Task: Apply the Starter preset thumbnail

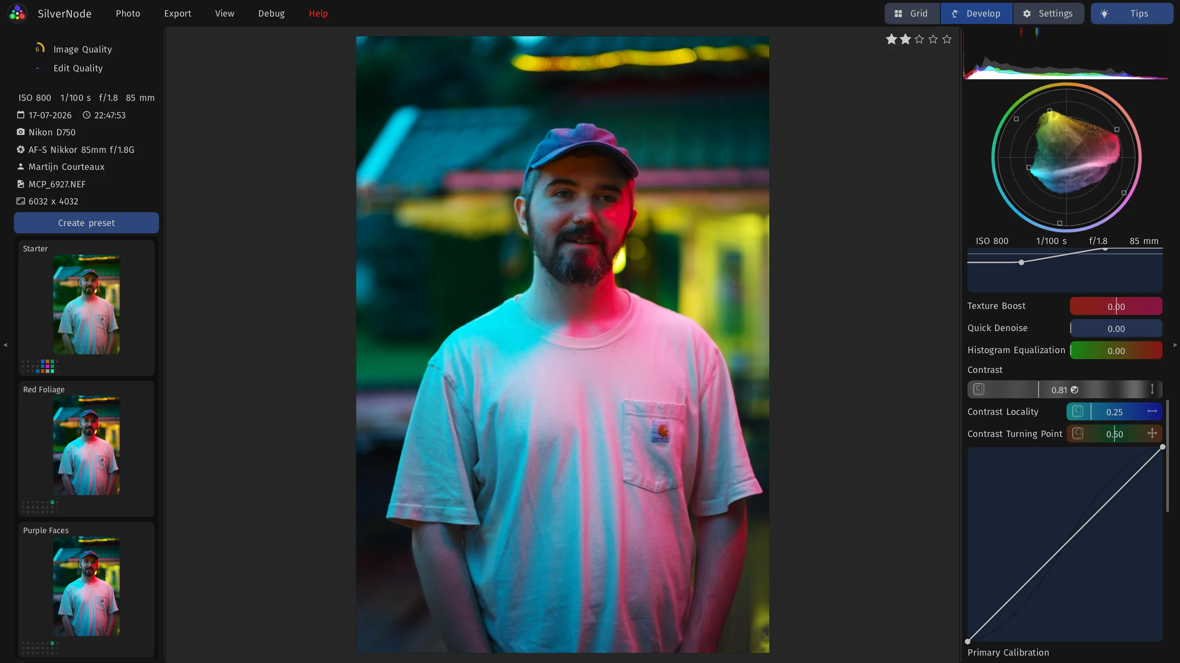Action: pyautogui.click(x=86, y=304)
